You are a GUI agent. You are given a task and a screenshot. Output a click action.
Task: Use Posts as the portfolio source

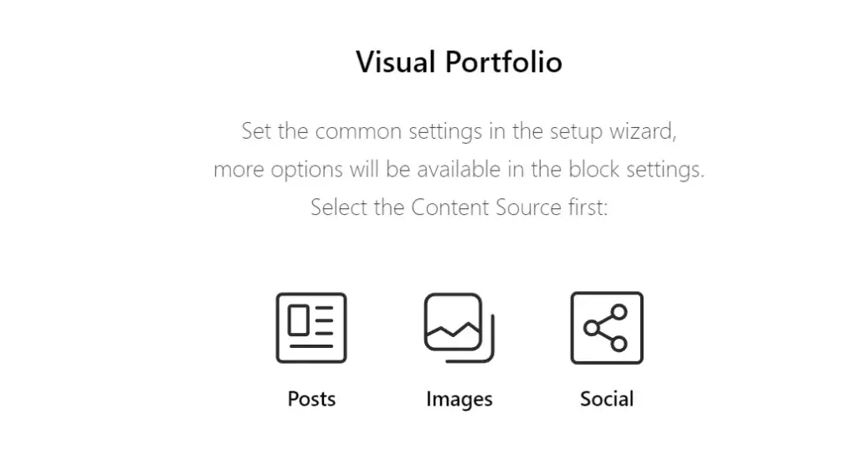tap(311, 328)
